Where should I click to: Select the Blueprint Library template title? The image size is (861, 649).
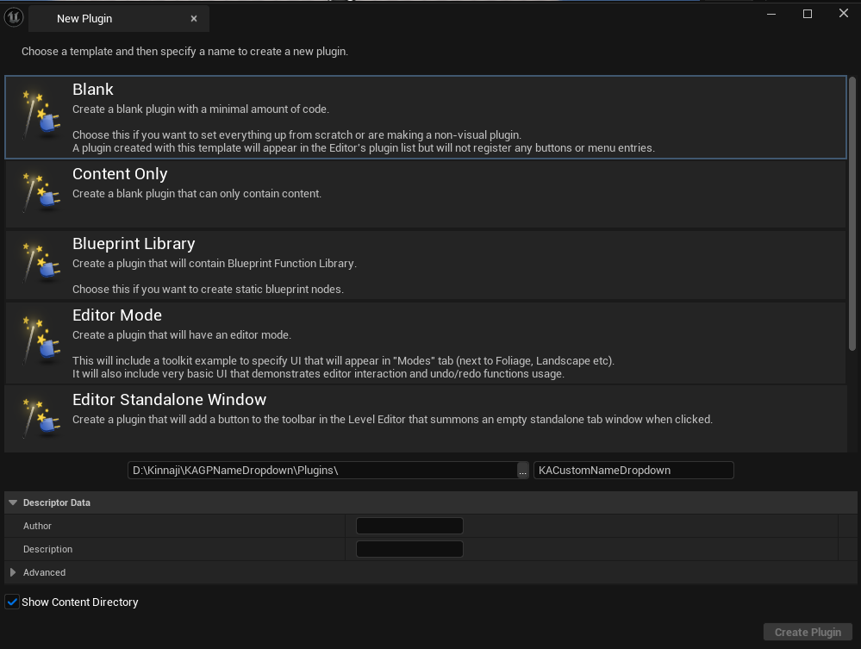pyautogui.click(x=134, y=244)
